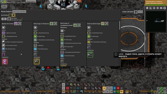Click the rightmost round icon in minimap toolbar

click(165, 8)
